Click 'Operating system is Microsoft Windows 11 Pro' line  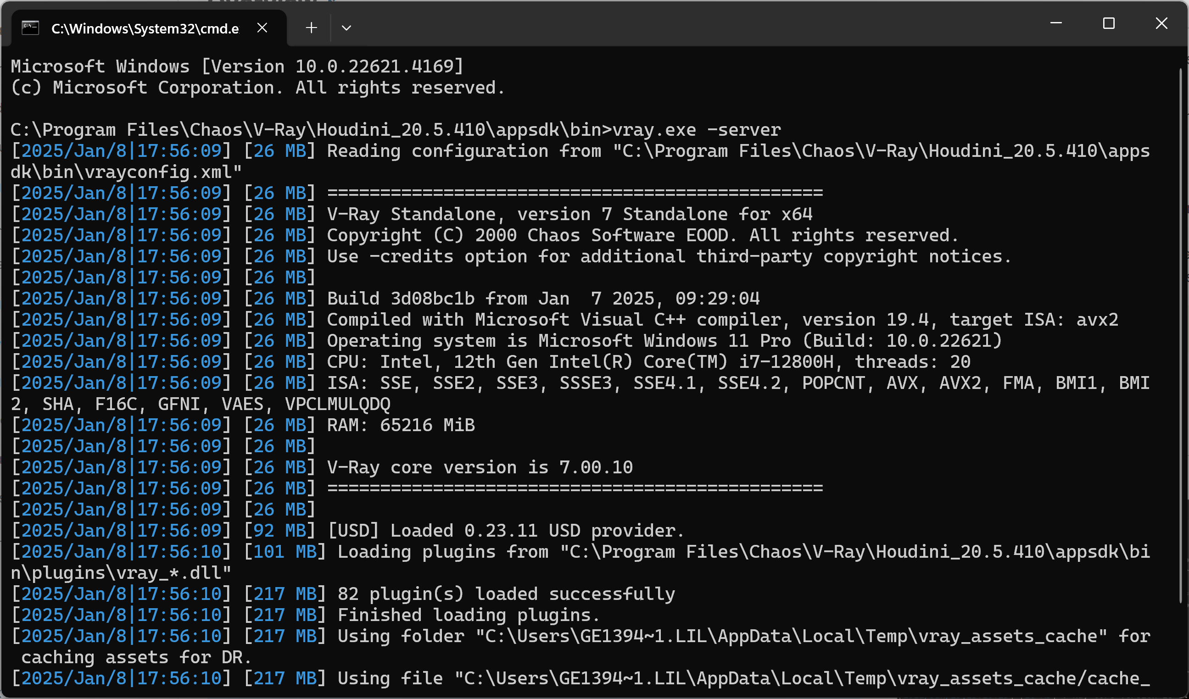[664, 341]
